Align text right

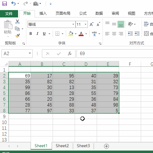point(121,34)
